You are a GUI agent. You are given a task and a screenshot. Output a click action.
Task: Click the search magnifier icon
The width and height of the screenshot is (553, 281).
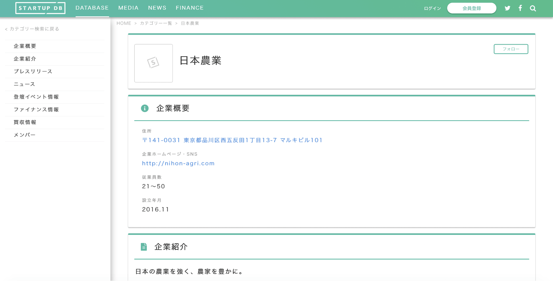point(533,8)
